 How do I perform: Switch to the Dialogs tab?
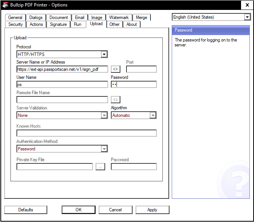click(36, 18)
